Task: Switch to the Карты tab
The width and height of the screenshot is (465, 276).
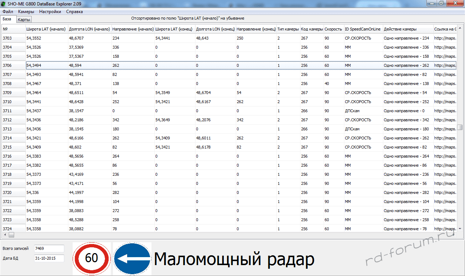Action: point(24,20)
